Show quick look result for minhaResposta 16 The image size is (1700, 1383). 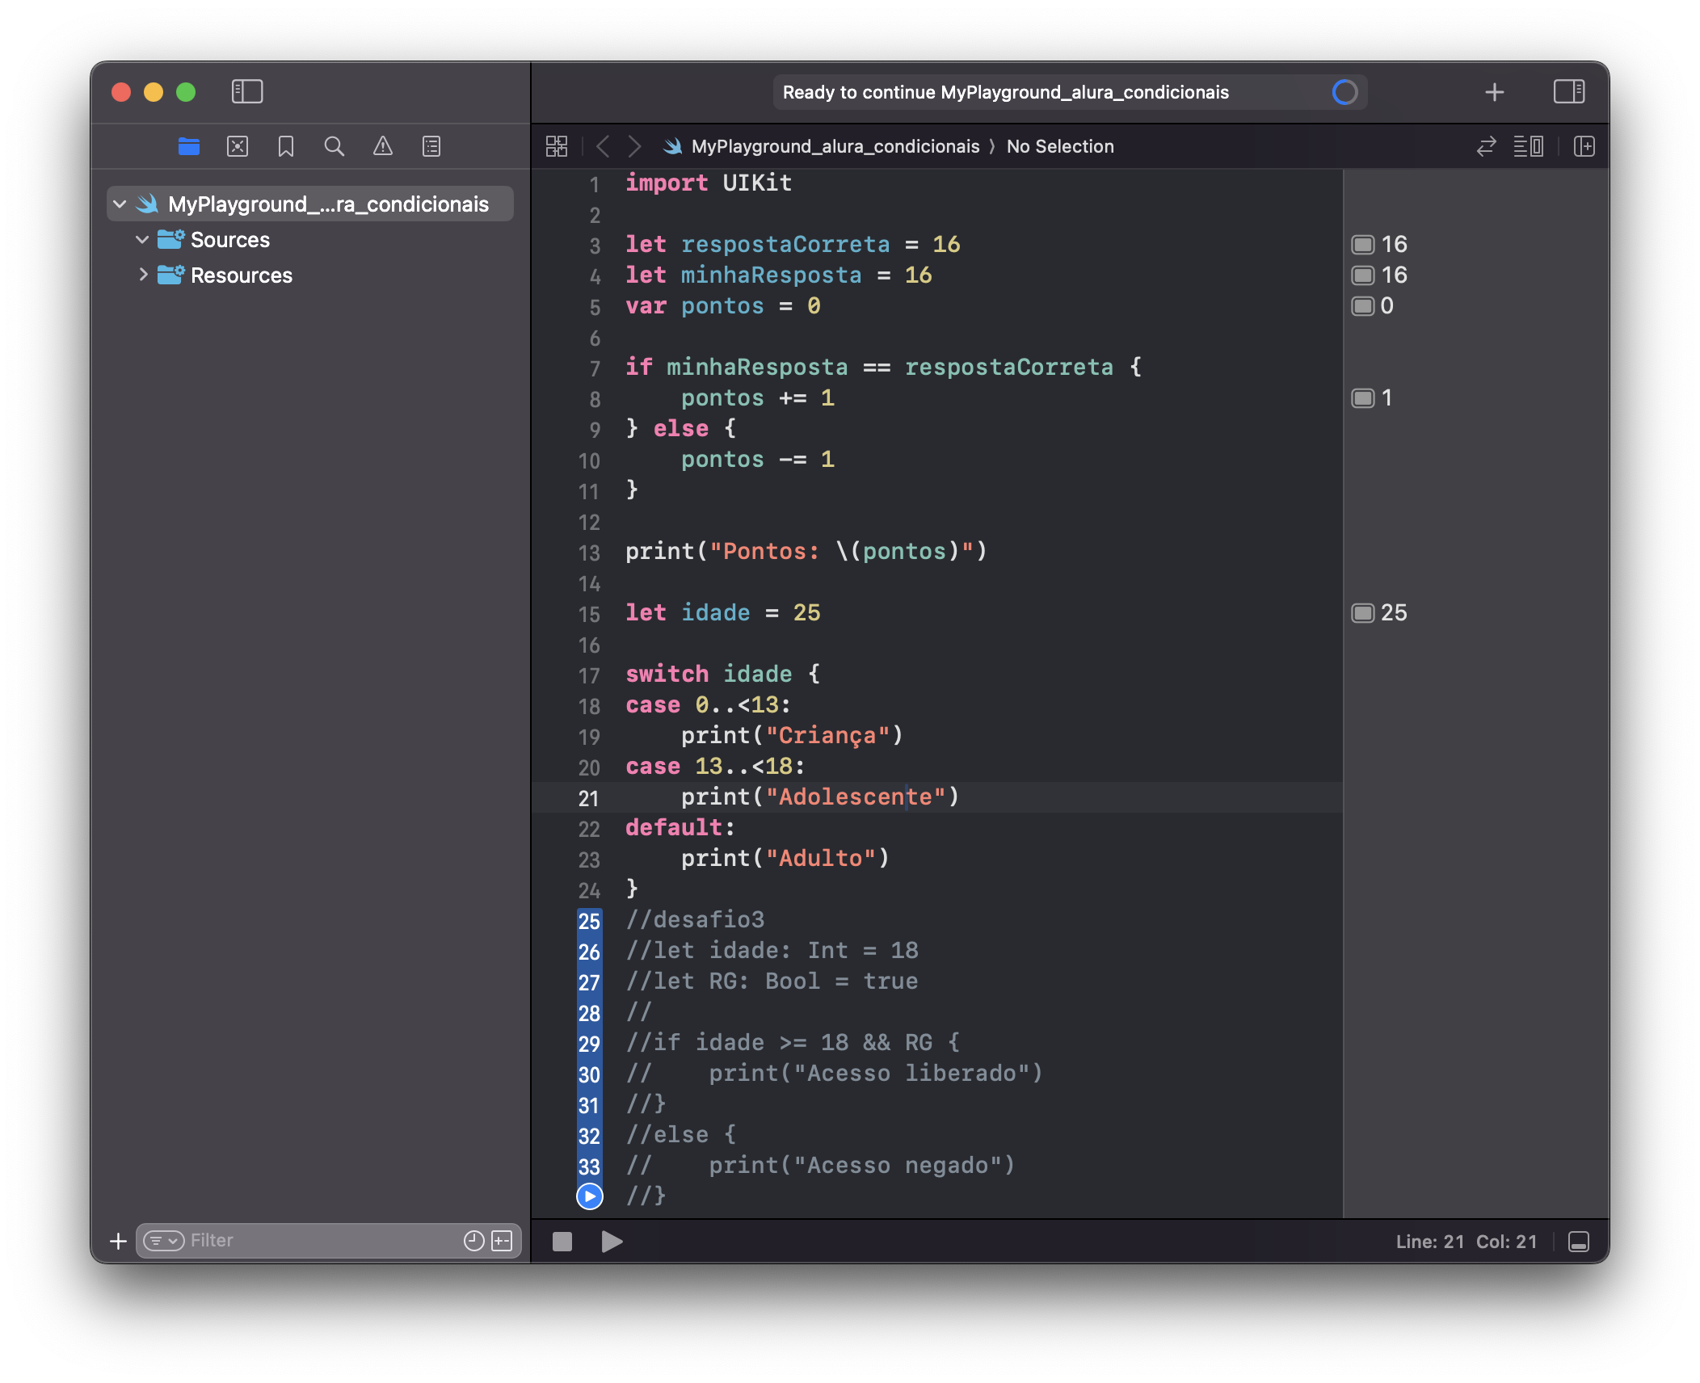pos(1363,275)
